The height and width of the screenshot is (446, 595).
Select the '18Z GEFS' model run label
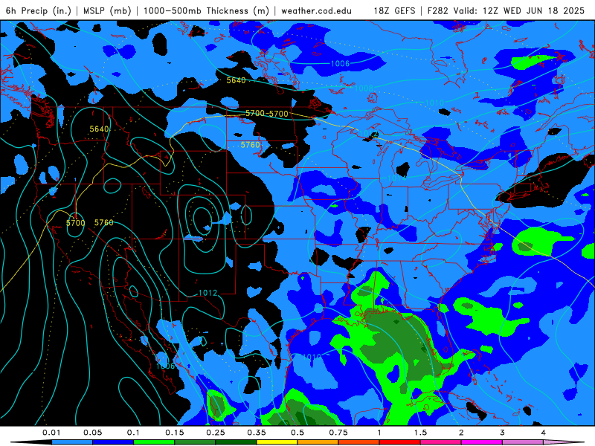[394, 10]
